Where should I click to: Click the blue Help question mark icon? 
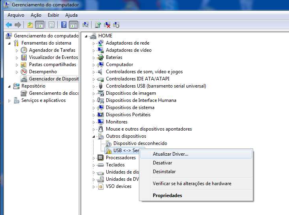[64, 25]
